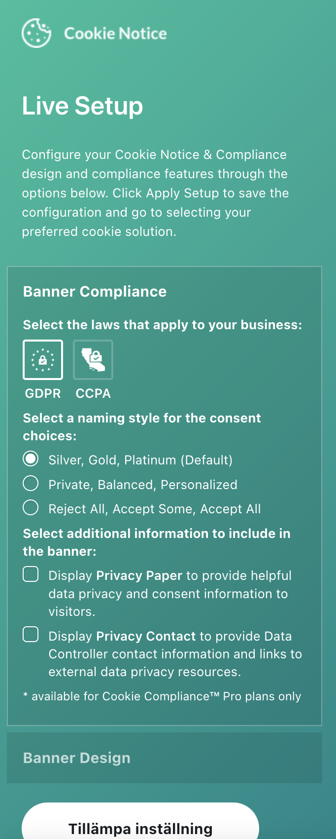Screen dimensions: 336x839
Task: Click the Cookie Notice brand name link
Action: 115,34
